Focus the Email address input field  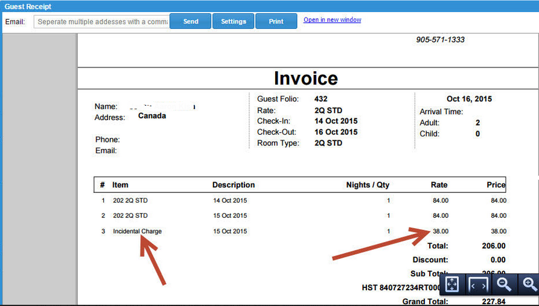click(x=101, y=22)
